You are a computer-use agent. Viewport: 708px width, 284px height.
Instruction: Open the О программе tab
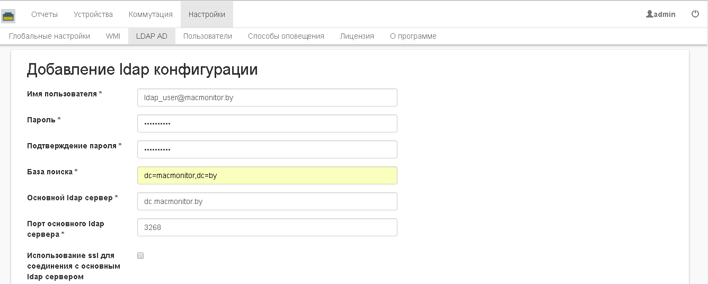click(413, 36)
